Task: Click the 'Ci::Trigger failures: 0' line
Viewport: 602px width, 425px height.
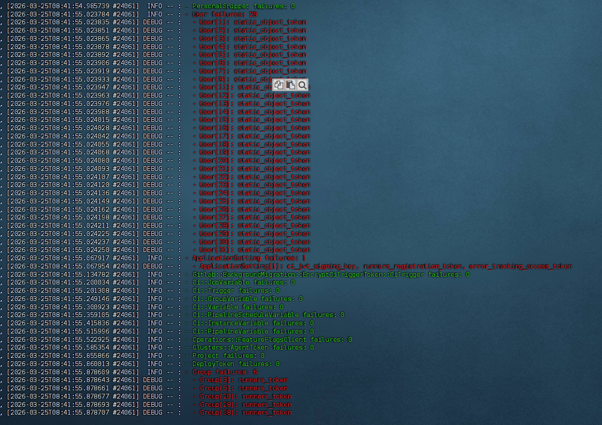Action: pos(236,291)
